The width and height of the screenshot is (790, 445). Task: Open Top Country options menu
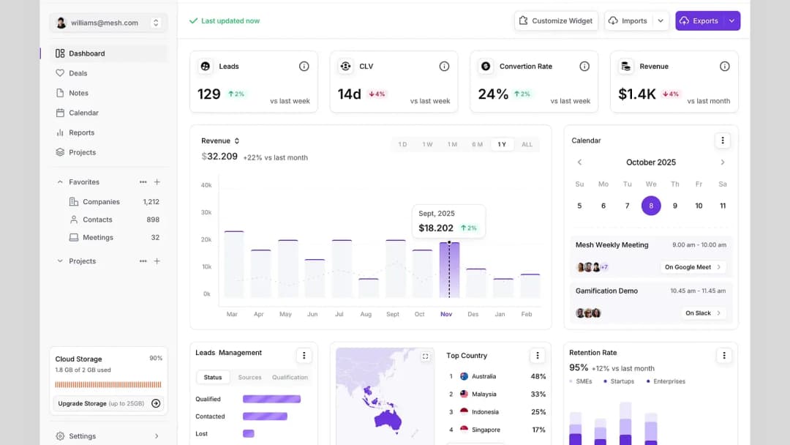click(537, 355)
